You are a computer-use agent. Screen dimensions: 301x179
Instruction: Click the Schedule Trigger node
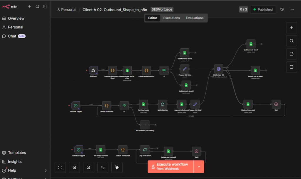pyautogui.click(x=76, y=105)
